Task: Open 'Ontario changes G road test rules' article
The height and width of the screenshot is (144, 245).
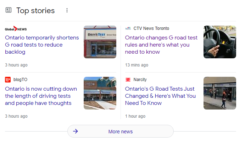Action: pyautogui.click(x=161, y=45)
